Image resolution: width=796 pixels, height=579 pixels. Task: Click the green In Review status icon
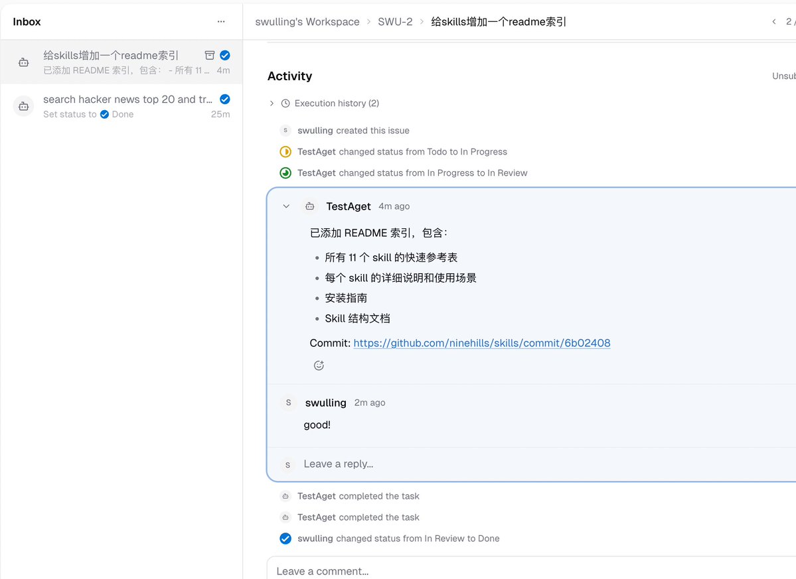coord(285,172)
